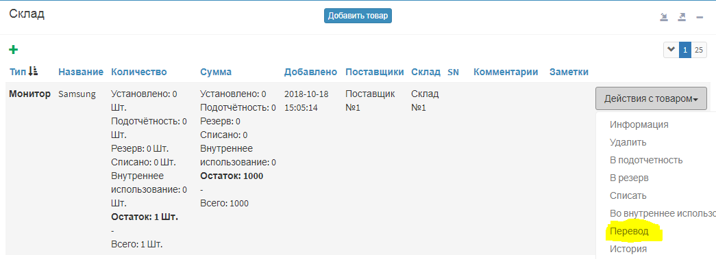Click the green plus add icon

pyautogui.click(x=14, y=50)
